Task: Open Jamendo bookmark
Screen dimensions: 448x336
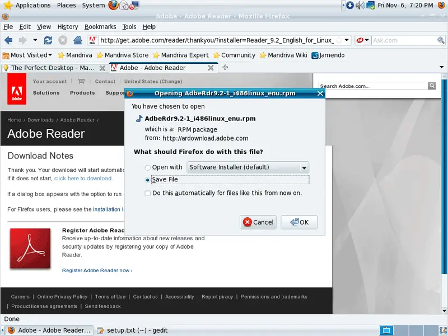Action: pyautogui.click(x=328, y=55)
